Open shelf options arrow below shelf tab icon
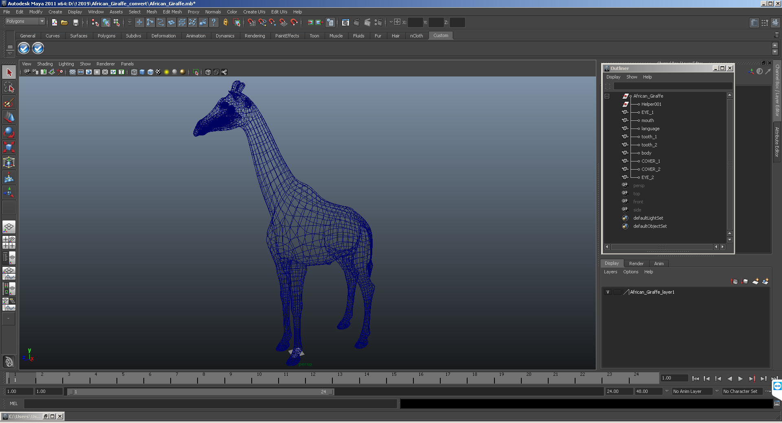Viewport: 782px width, 423px height. [10, 54]
